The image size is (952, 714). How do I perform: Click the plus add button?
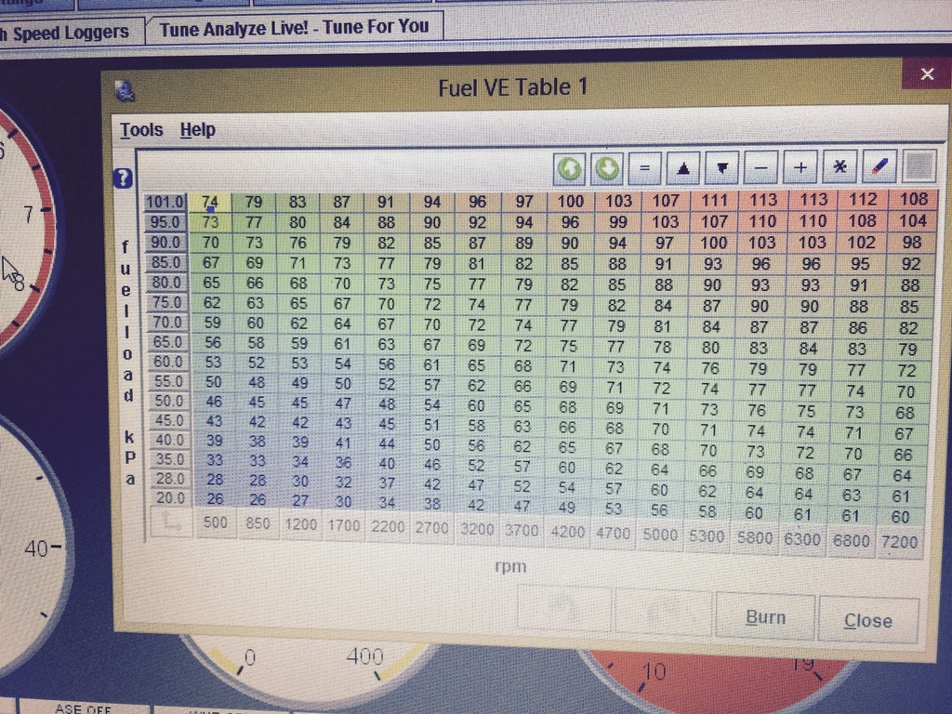[x=800, y=168]
